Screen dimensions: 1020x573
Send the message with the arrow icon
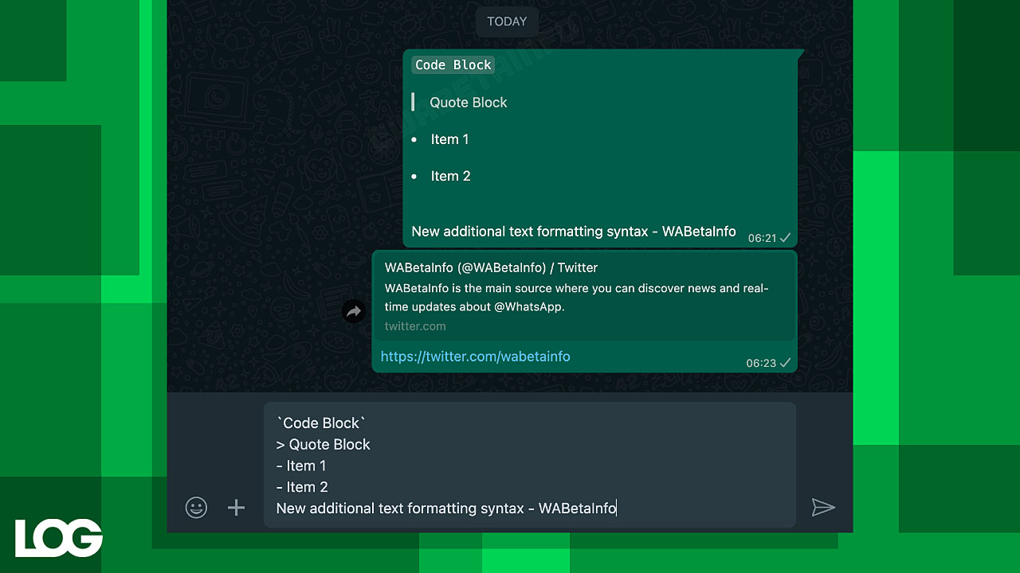(x=823, y=508)
